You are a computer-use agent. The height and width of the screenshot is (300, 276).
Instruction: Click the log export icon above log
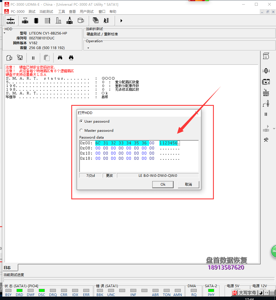click(x=9, y=58)
